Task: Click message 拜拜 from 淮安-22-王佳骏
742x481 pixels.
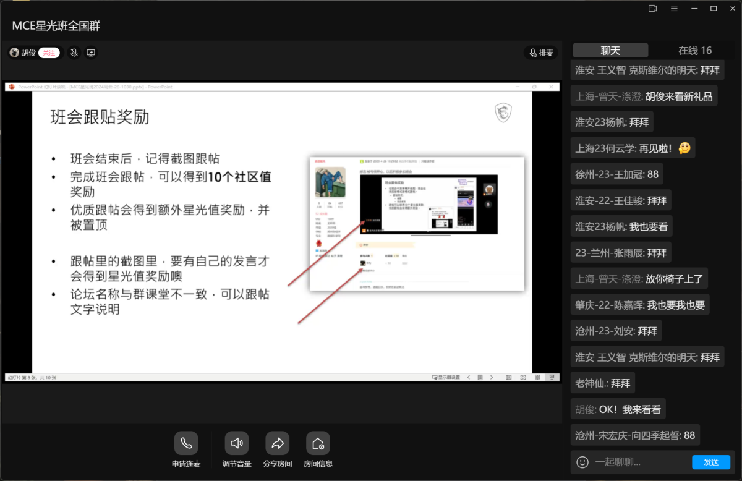Action: [x=621, y=200]
